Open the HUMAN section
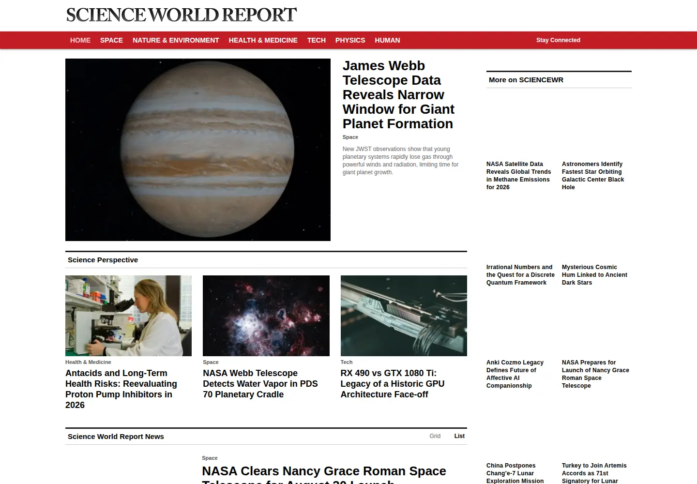Viewport: 697px width, 484px height. click(x=387, y=40)
